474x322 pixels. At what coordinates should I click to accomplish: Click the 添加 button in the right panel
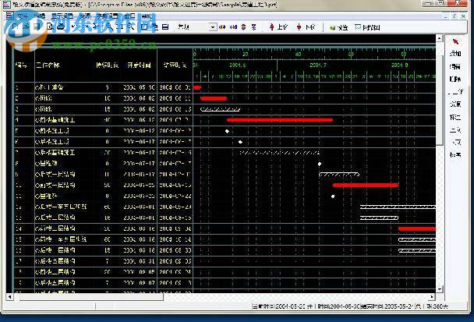(455, 54)
